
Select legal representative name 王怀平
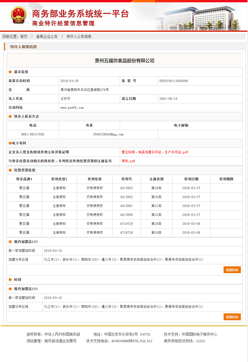tap(65, 99)
